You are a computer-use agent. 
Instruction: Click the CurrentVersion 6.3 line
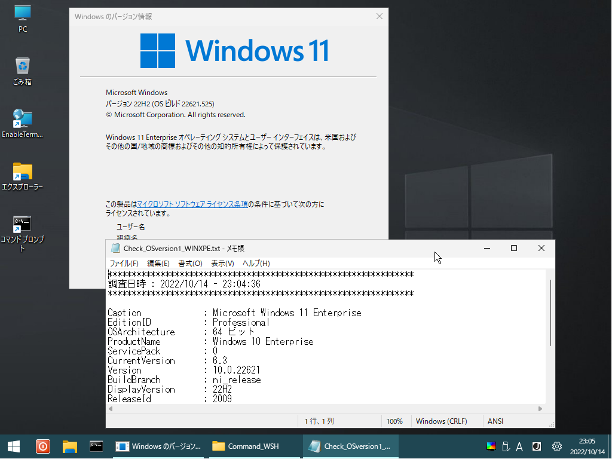point(167,360)
